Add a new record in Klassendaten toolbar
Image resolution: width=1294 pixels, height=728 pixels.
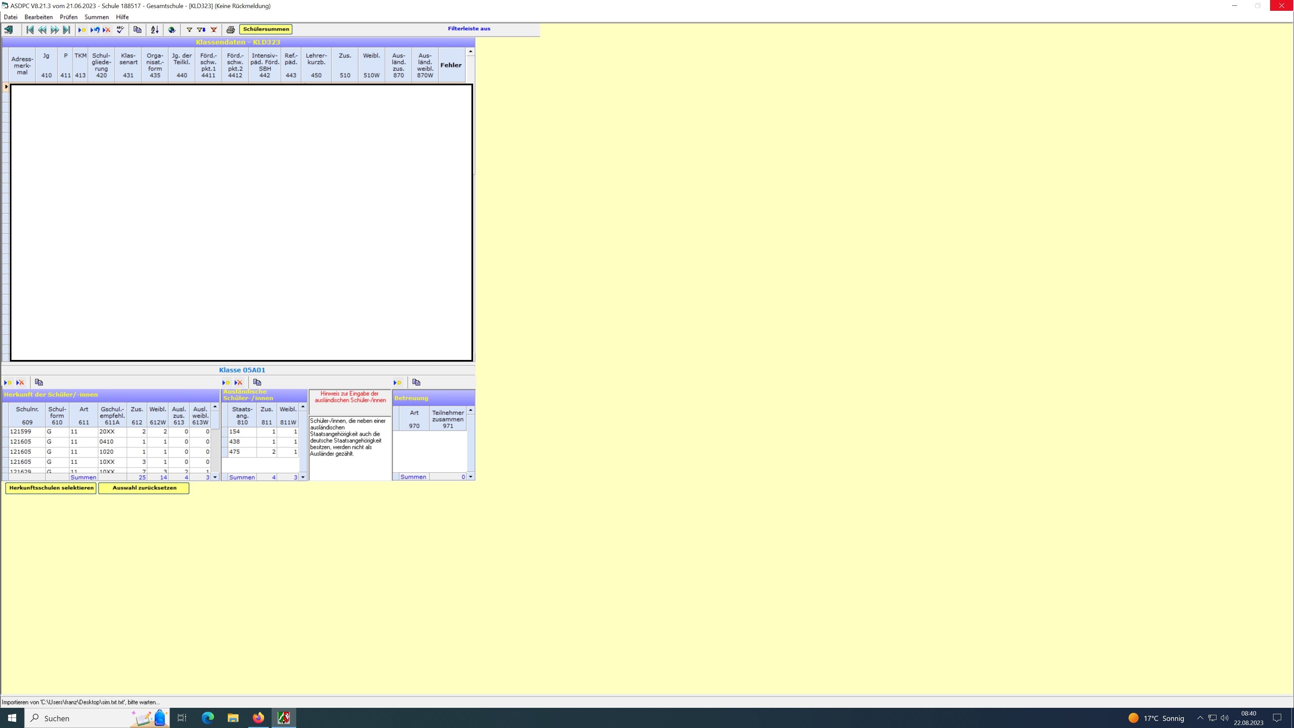82,30
